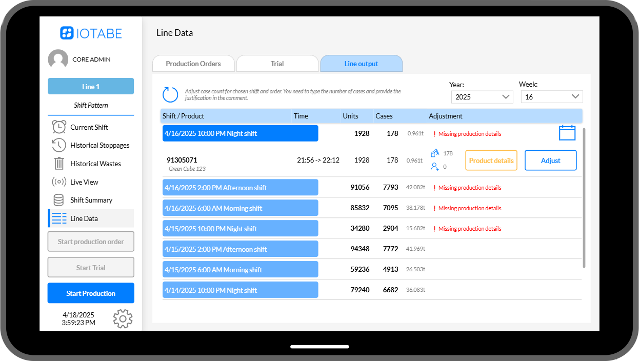Open Live View broadcast icon
This screenshot has height=361, width=639.
[x=59, y=182]
